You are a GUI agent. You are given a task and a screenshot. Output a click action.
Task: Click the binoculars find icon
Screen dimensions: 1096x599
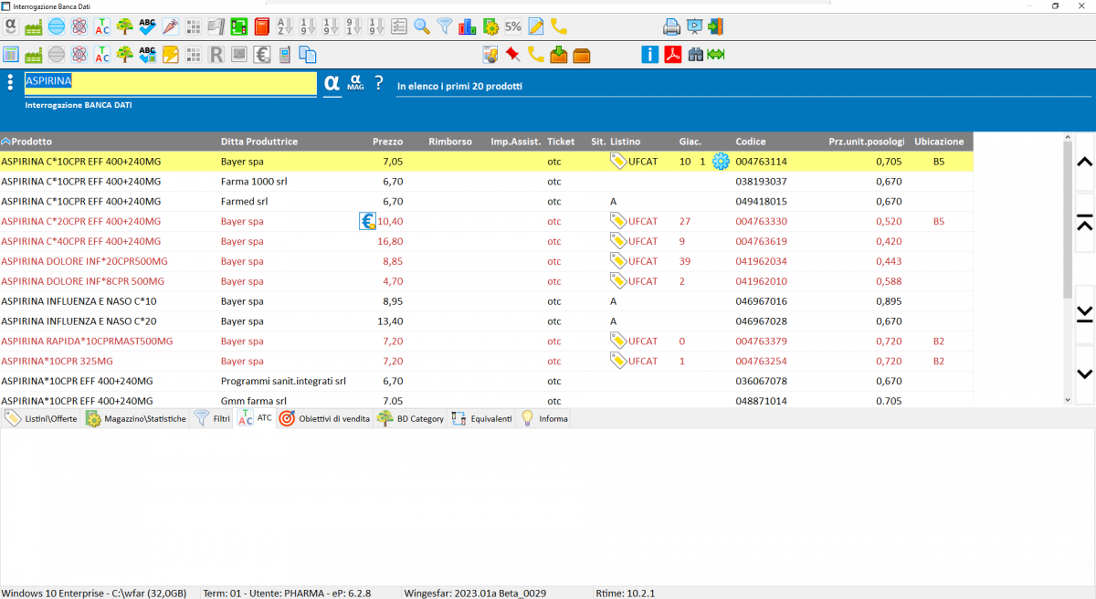pos(695,55)
